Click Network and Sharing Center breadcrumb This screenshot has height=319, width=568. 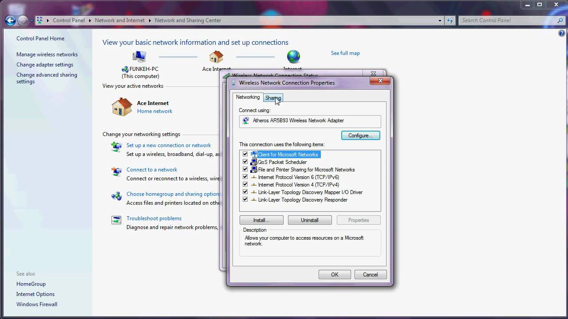(x=188, y=20)
